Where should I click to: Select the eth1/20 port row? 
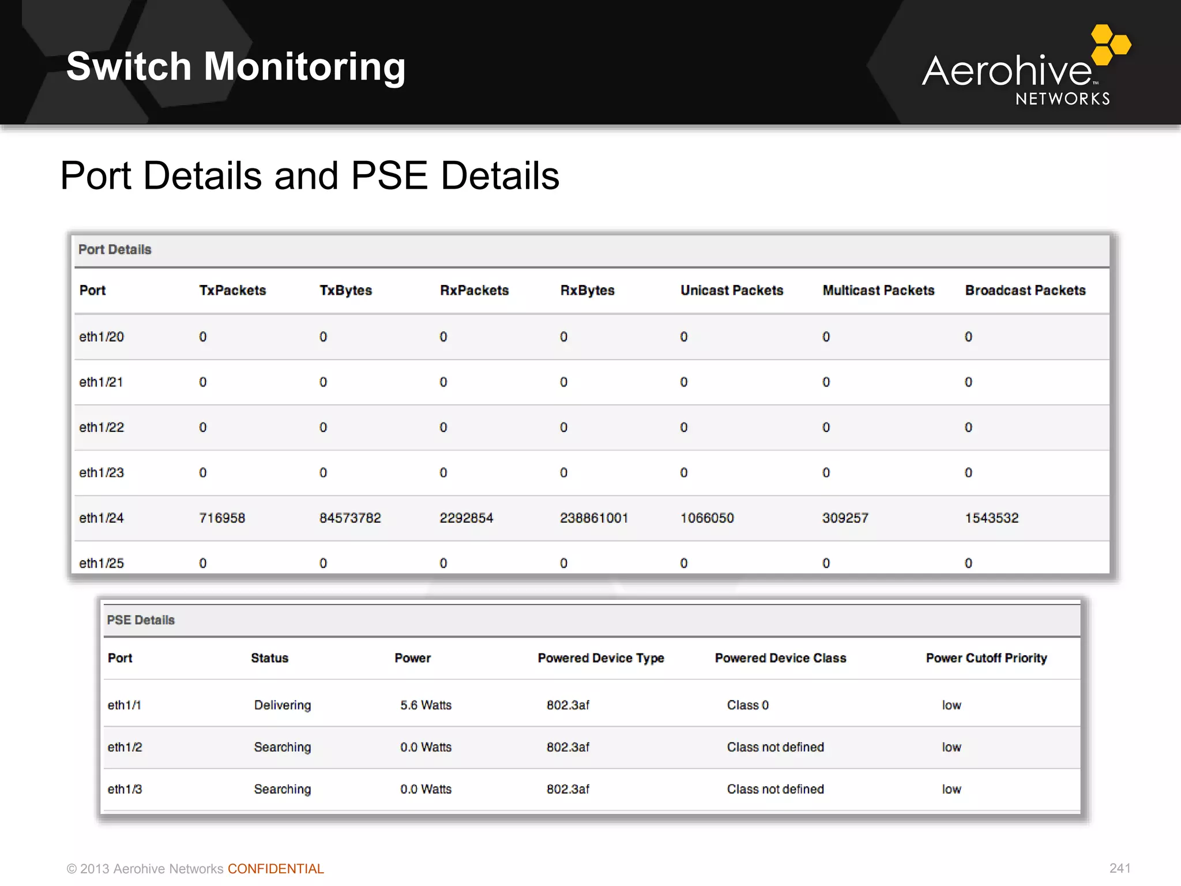pos(592,337)
